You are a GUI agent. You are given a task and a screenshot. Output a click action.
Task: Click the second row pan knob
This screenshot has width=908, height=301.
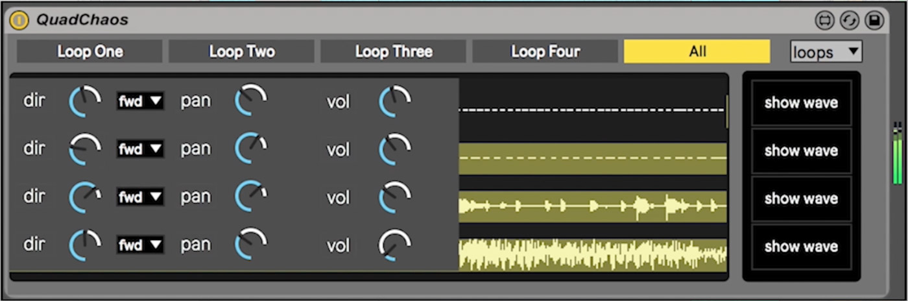[251, 149]
